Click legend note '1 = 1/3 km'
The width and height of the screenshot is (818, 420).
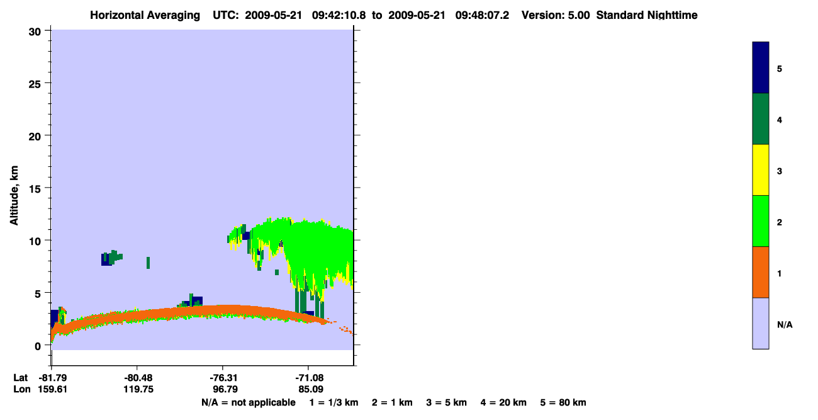point(333,402)
